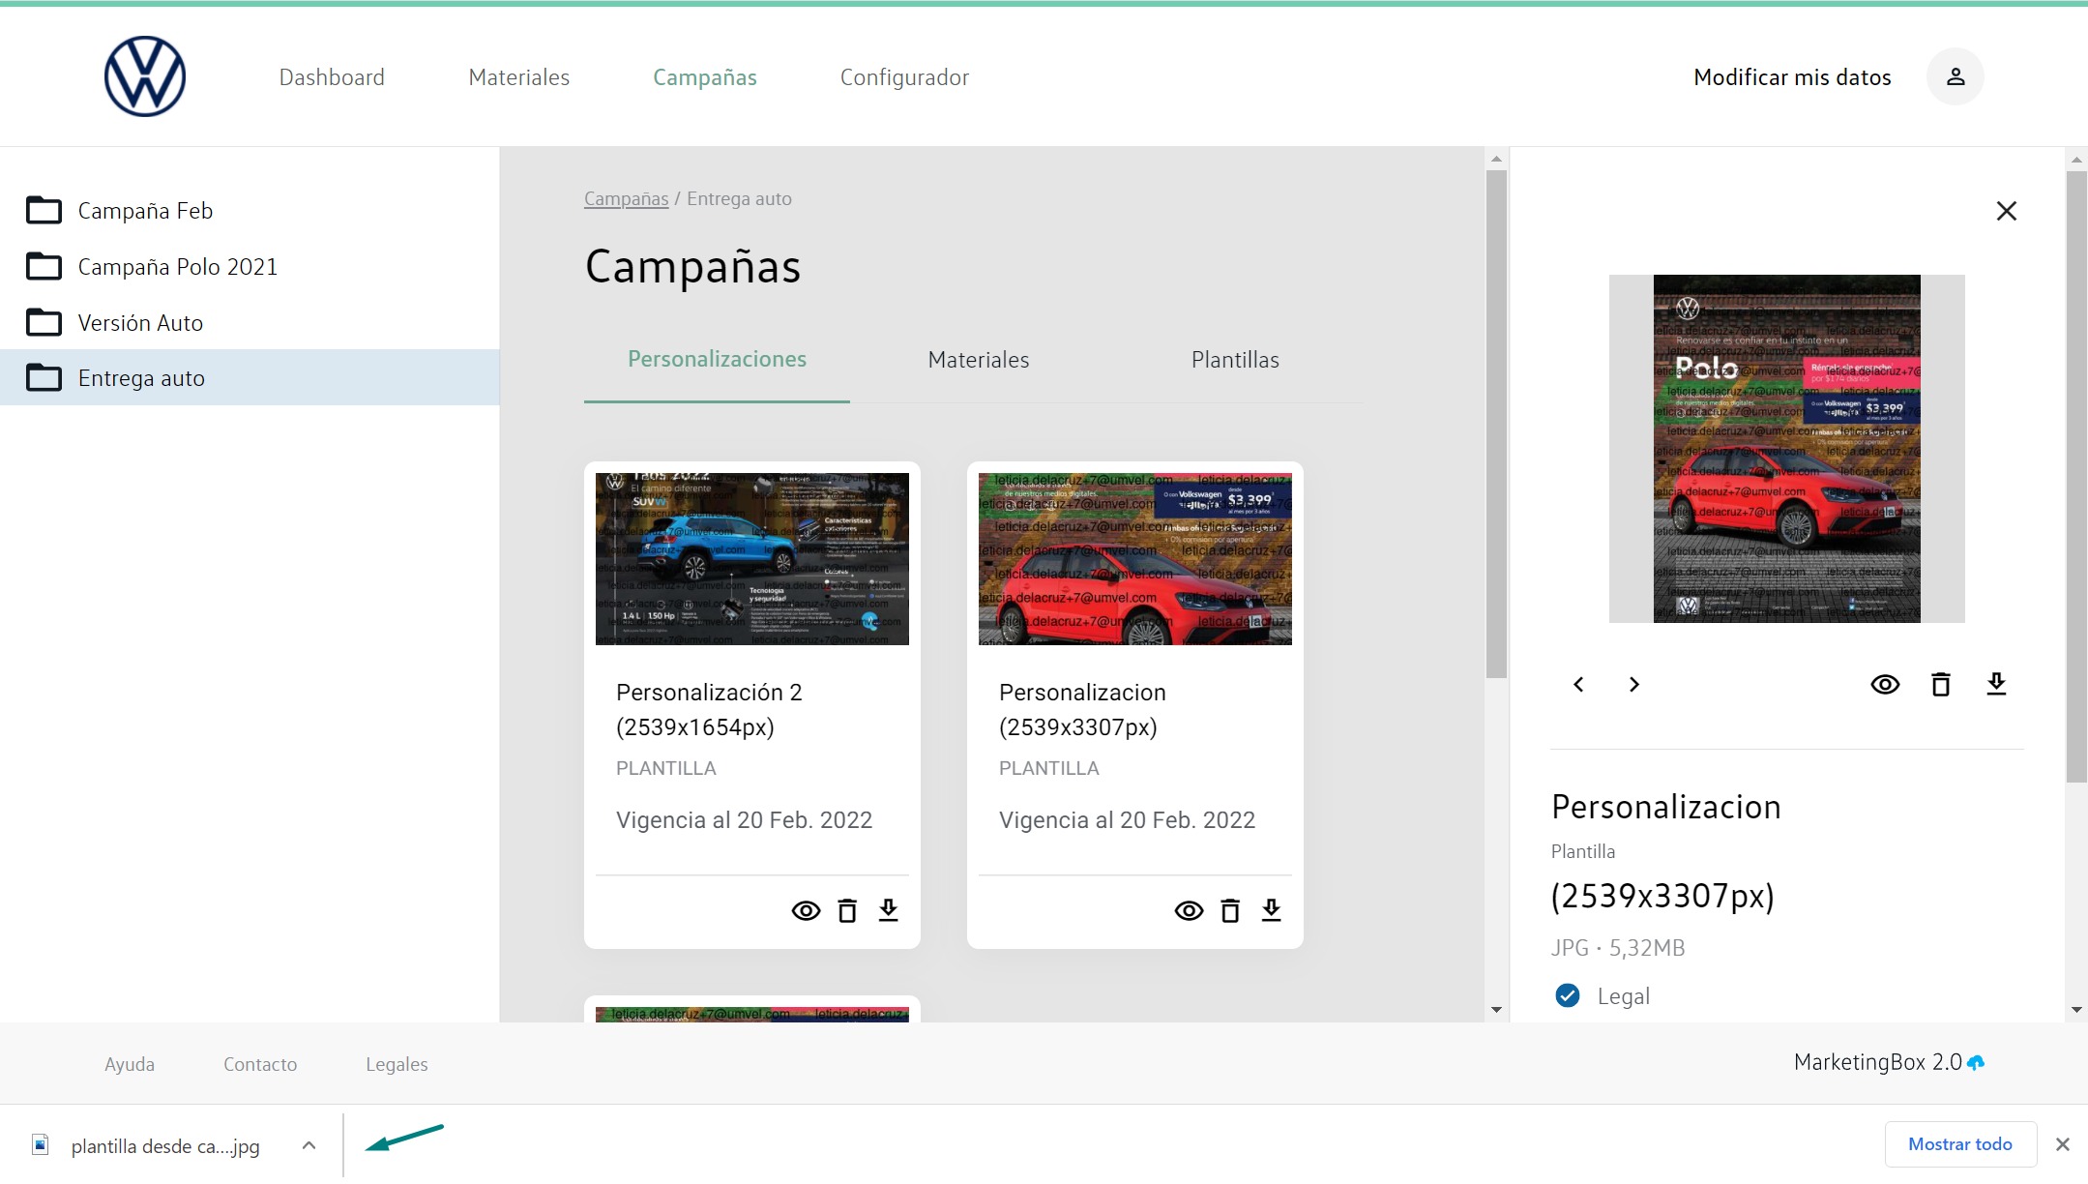This screenshot has width=2088, height=1184.
Task: Download Personalización 2 card file
Action: click(x=888, y=910)
